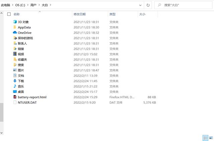Image resolution: width=214 pixels, height=141 pixels.
Task: Expand chevron after OS (C:) in path
Action: point(28,5)
